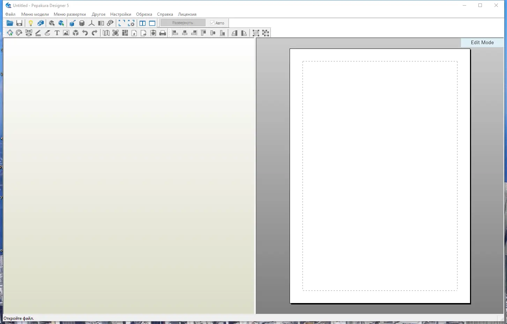Open the Обрезка menu

coord(144,14)
